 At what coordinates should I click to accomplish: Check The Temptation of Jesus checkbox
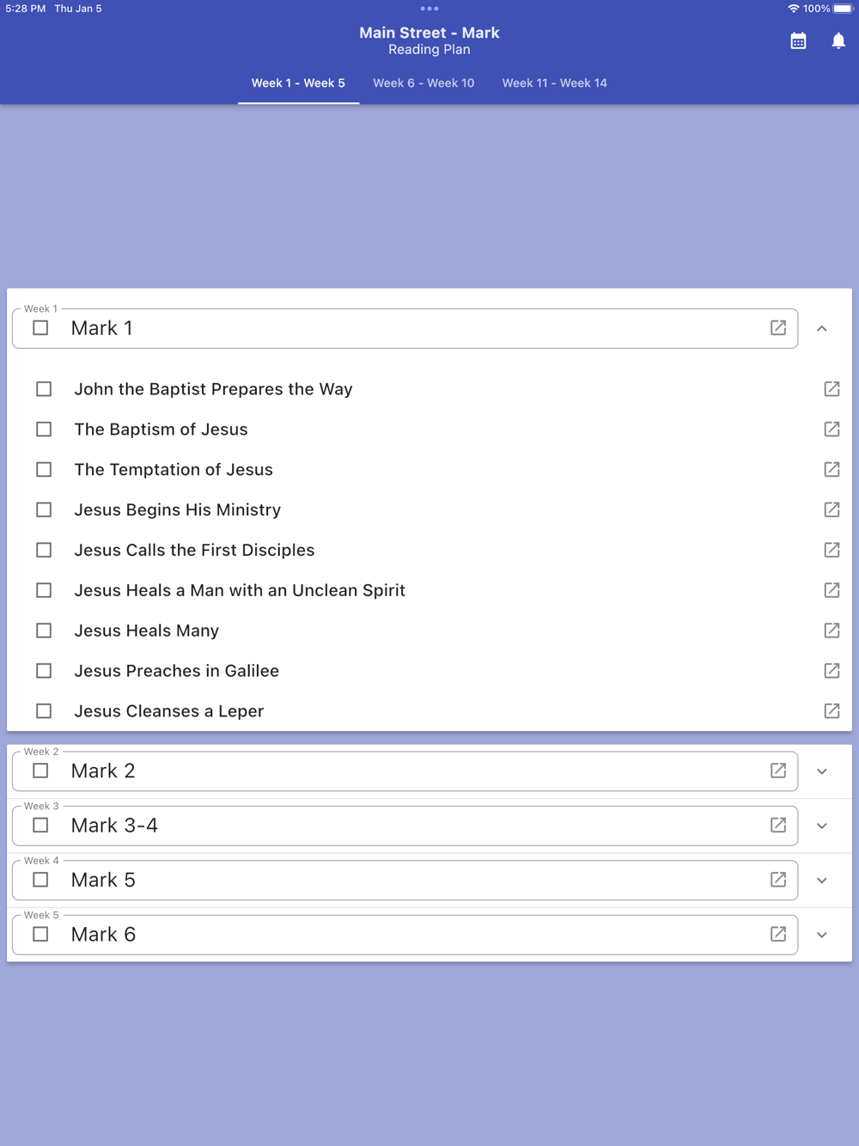point(44,470)
